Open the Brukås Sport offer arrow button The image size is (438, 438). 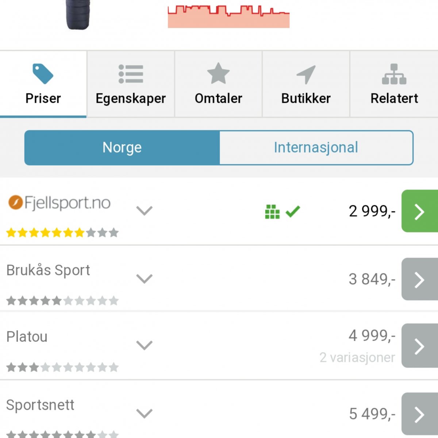[419, 280]
